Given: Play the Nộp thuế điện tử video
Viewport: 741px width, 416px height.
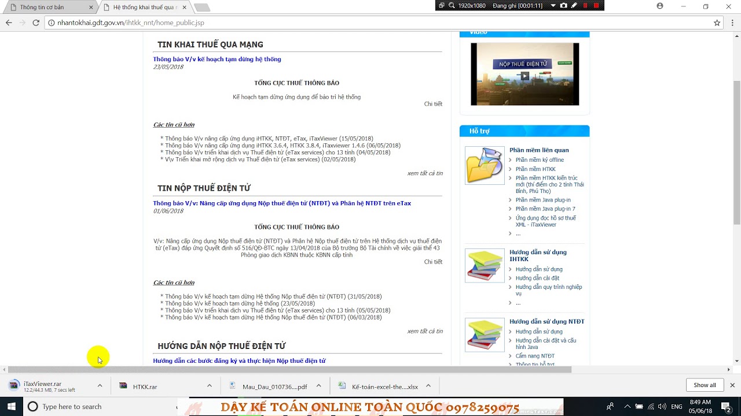Looking at the screenshot, I should tap(524, 75).
